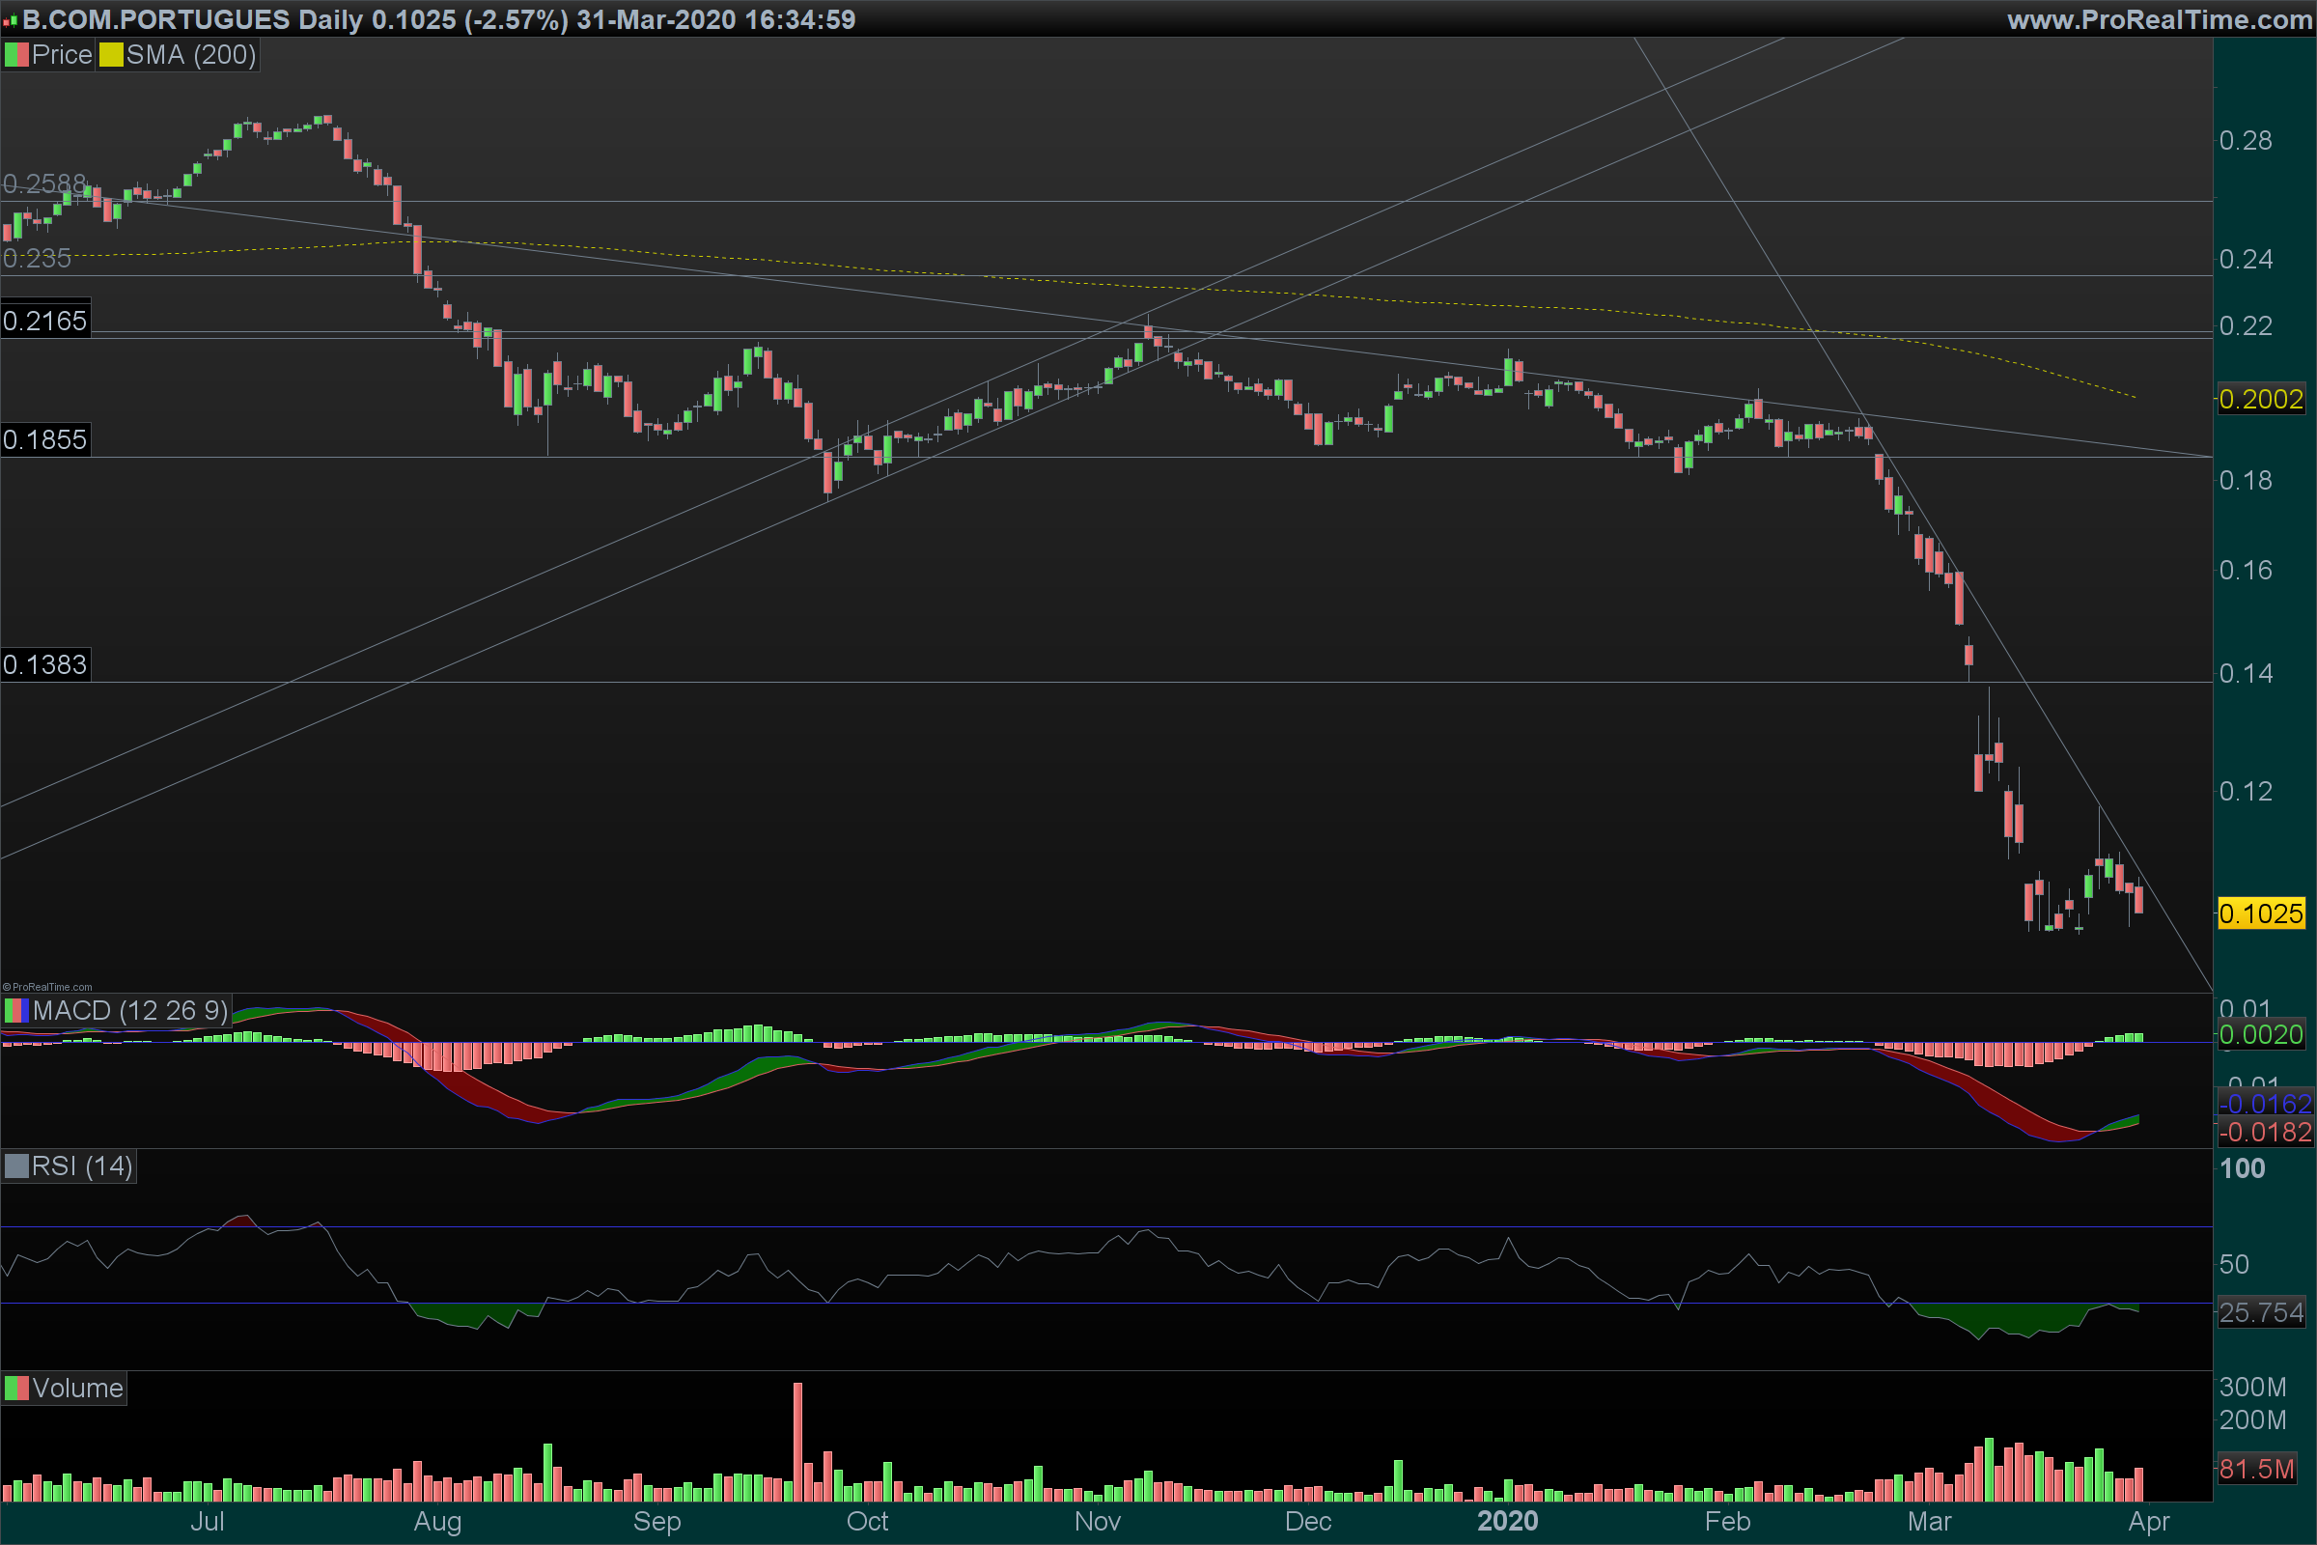The width and height of the screenshot is (2317, 1545).
Task: Click the grey RSI (14) legend icon
Action: coord(16,1166)
